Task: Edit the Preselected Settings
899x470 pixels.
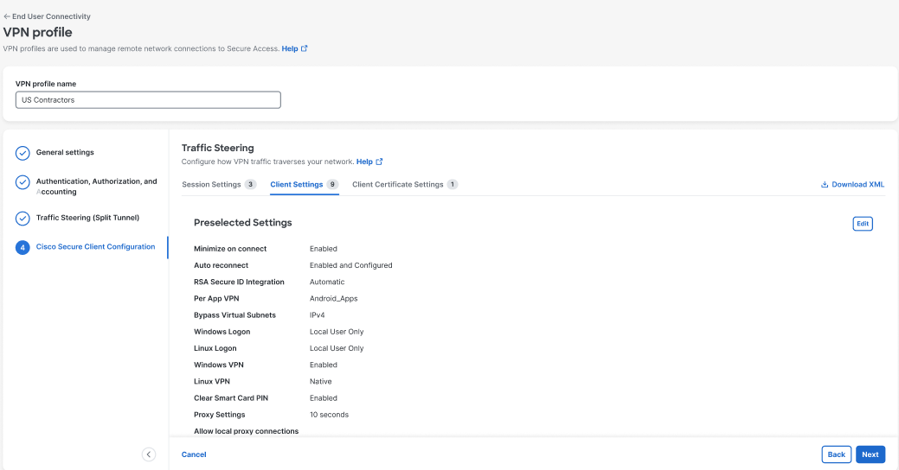Action: tap(862, 224)
